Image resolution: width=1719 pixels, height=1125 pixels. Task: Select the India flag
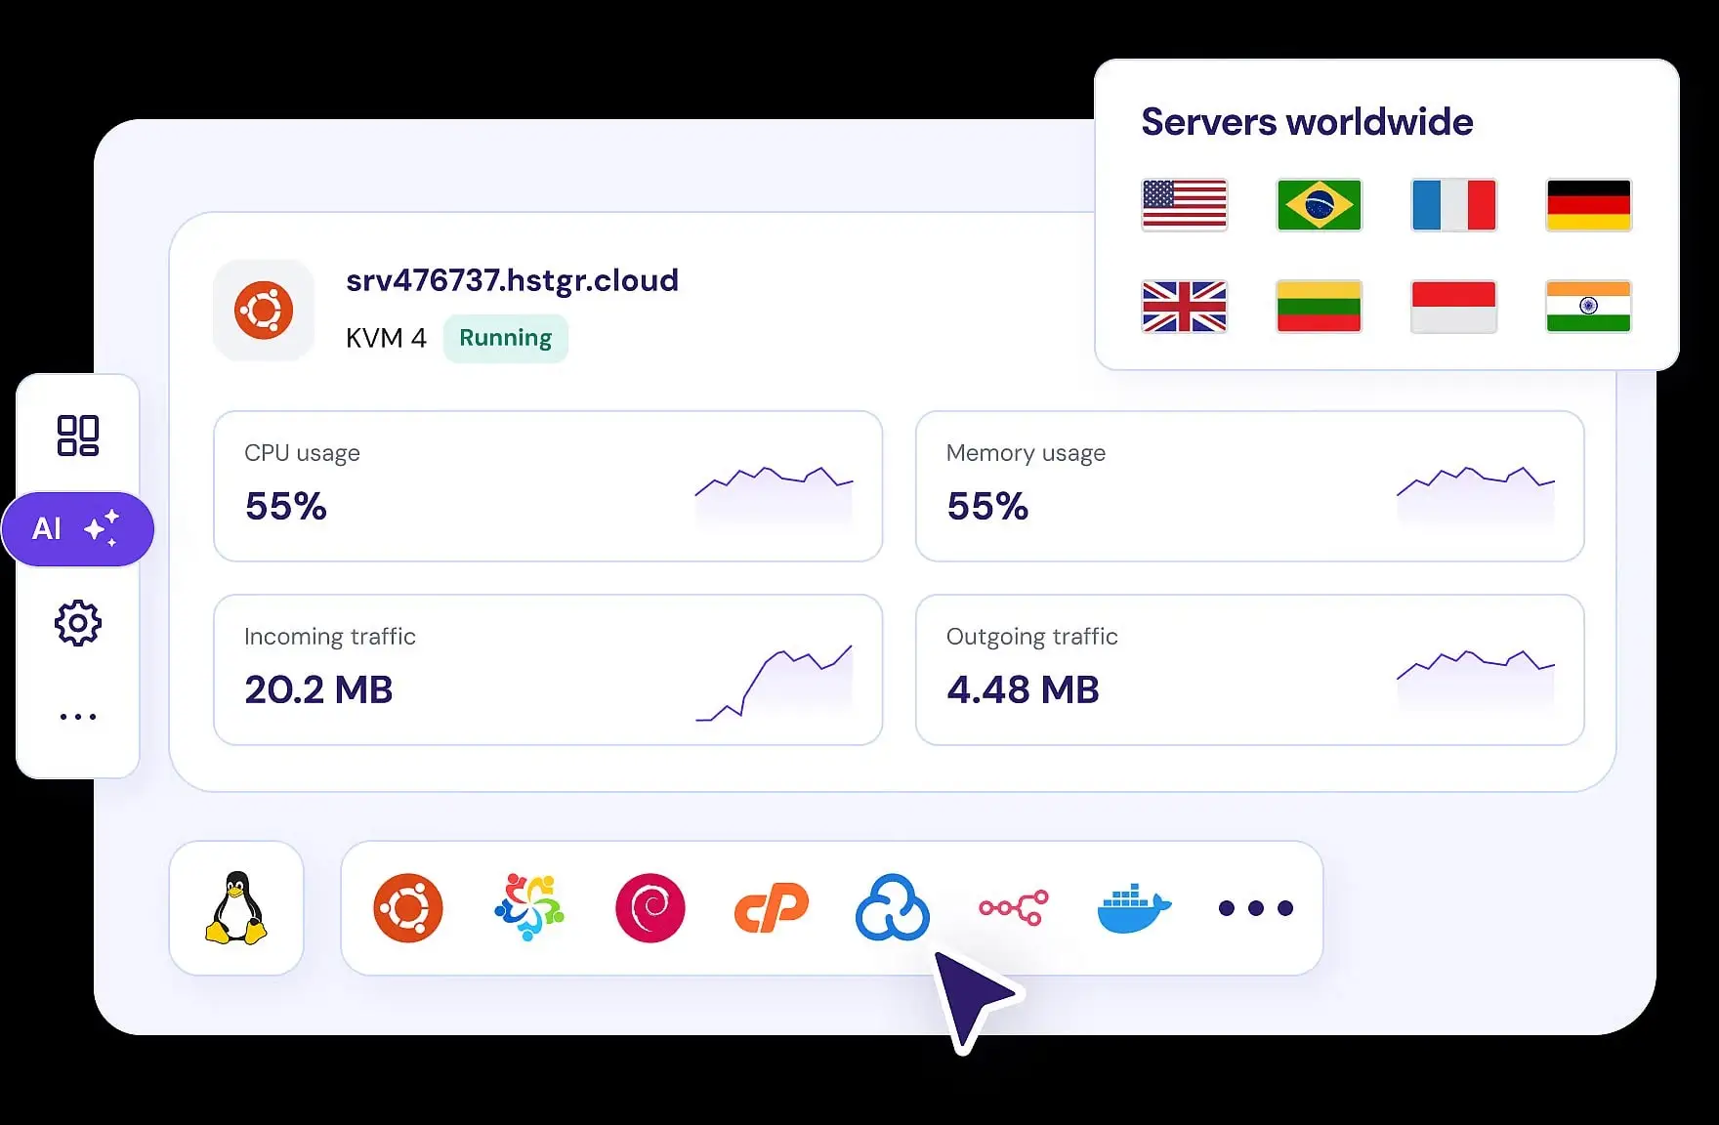coord(1588,307)
